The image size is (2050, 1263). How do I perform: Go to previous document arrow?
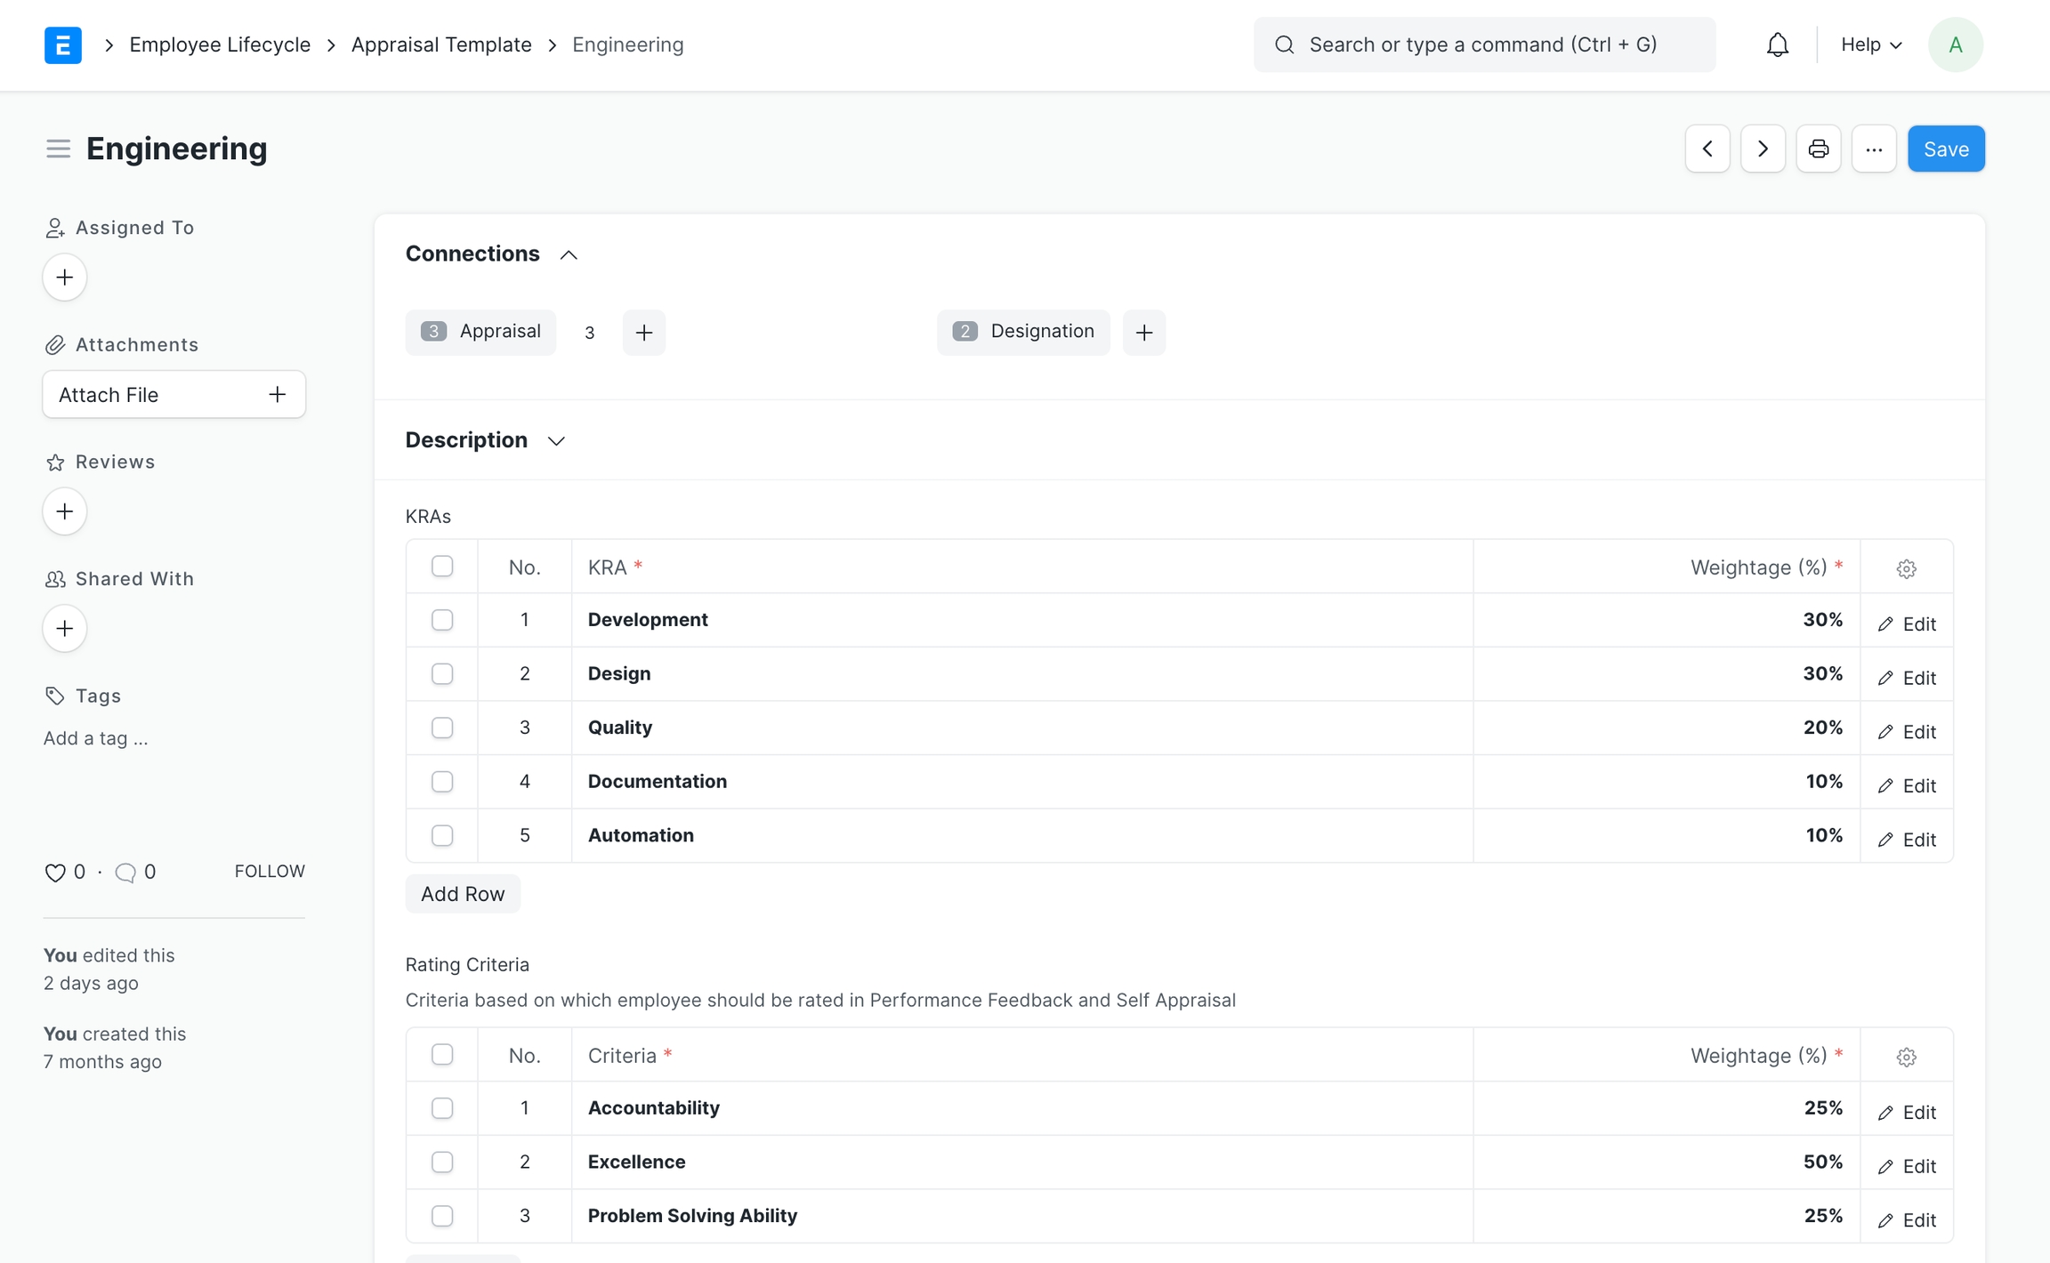[1707, 149]
